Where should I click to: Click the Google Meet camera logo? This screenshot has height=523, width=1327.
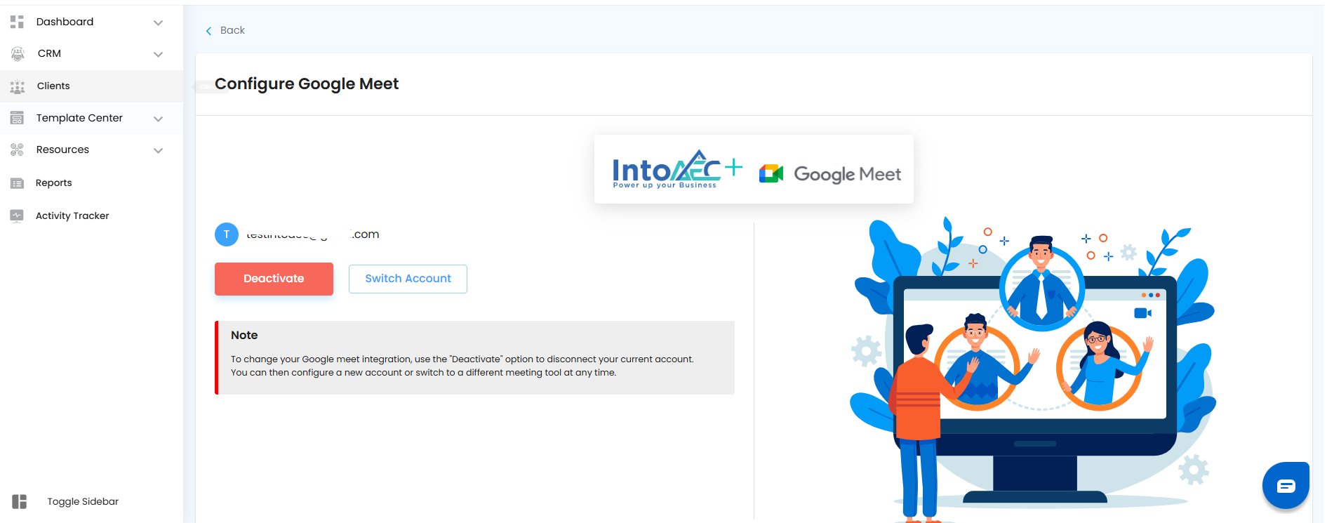(771, 173)
